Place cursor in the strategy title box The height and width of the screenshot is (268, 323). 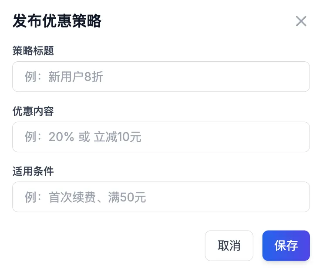point(161,77)
